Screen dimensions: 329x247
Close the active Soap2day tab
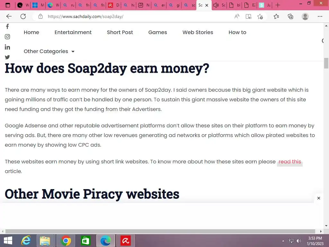[x=207, y=5]
